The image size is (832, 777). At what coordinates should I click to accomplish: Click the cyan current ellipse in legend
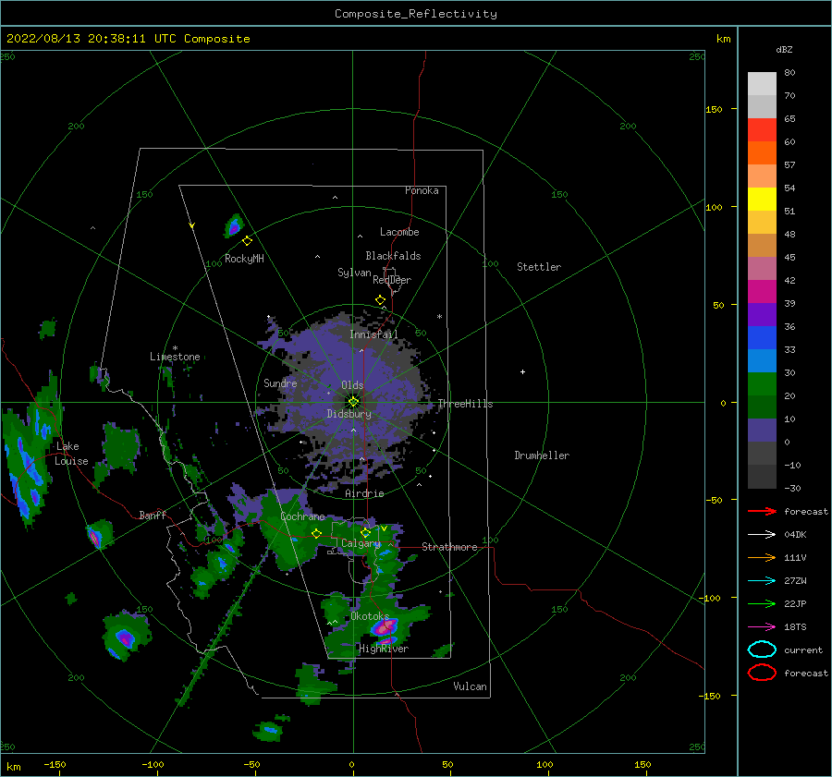tap(762, 650)
